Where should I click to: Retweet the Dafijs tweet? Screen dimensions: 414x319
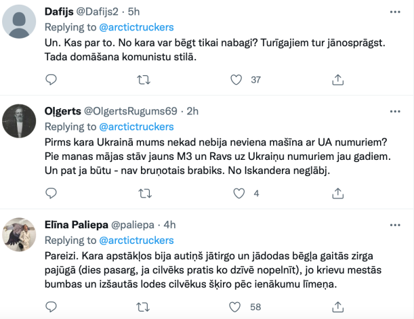point(144,80)
